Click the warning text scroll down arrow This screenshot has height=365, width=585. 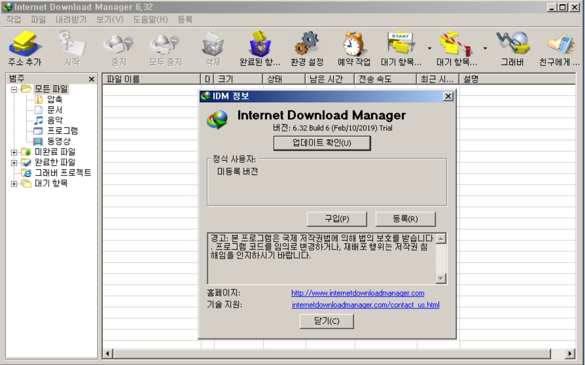[x=441, y=278]
